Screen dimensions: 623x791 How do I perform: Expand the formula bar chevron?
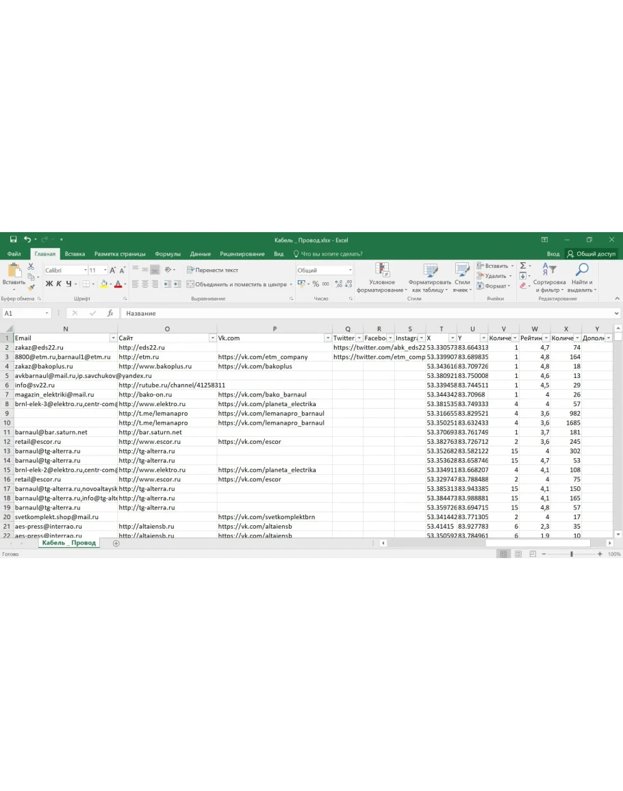click(x=616, y=313)
